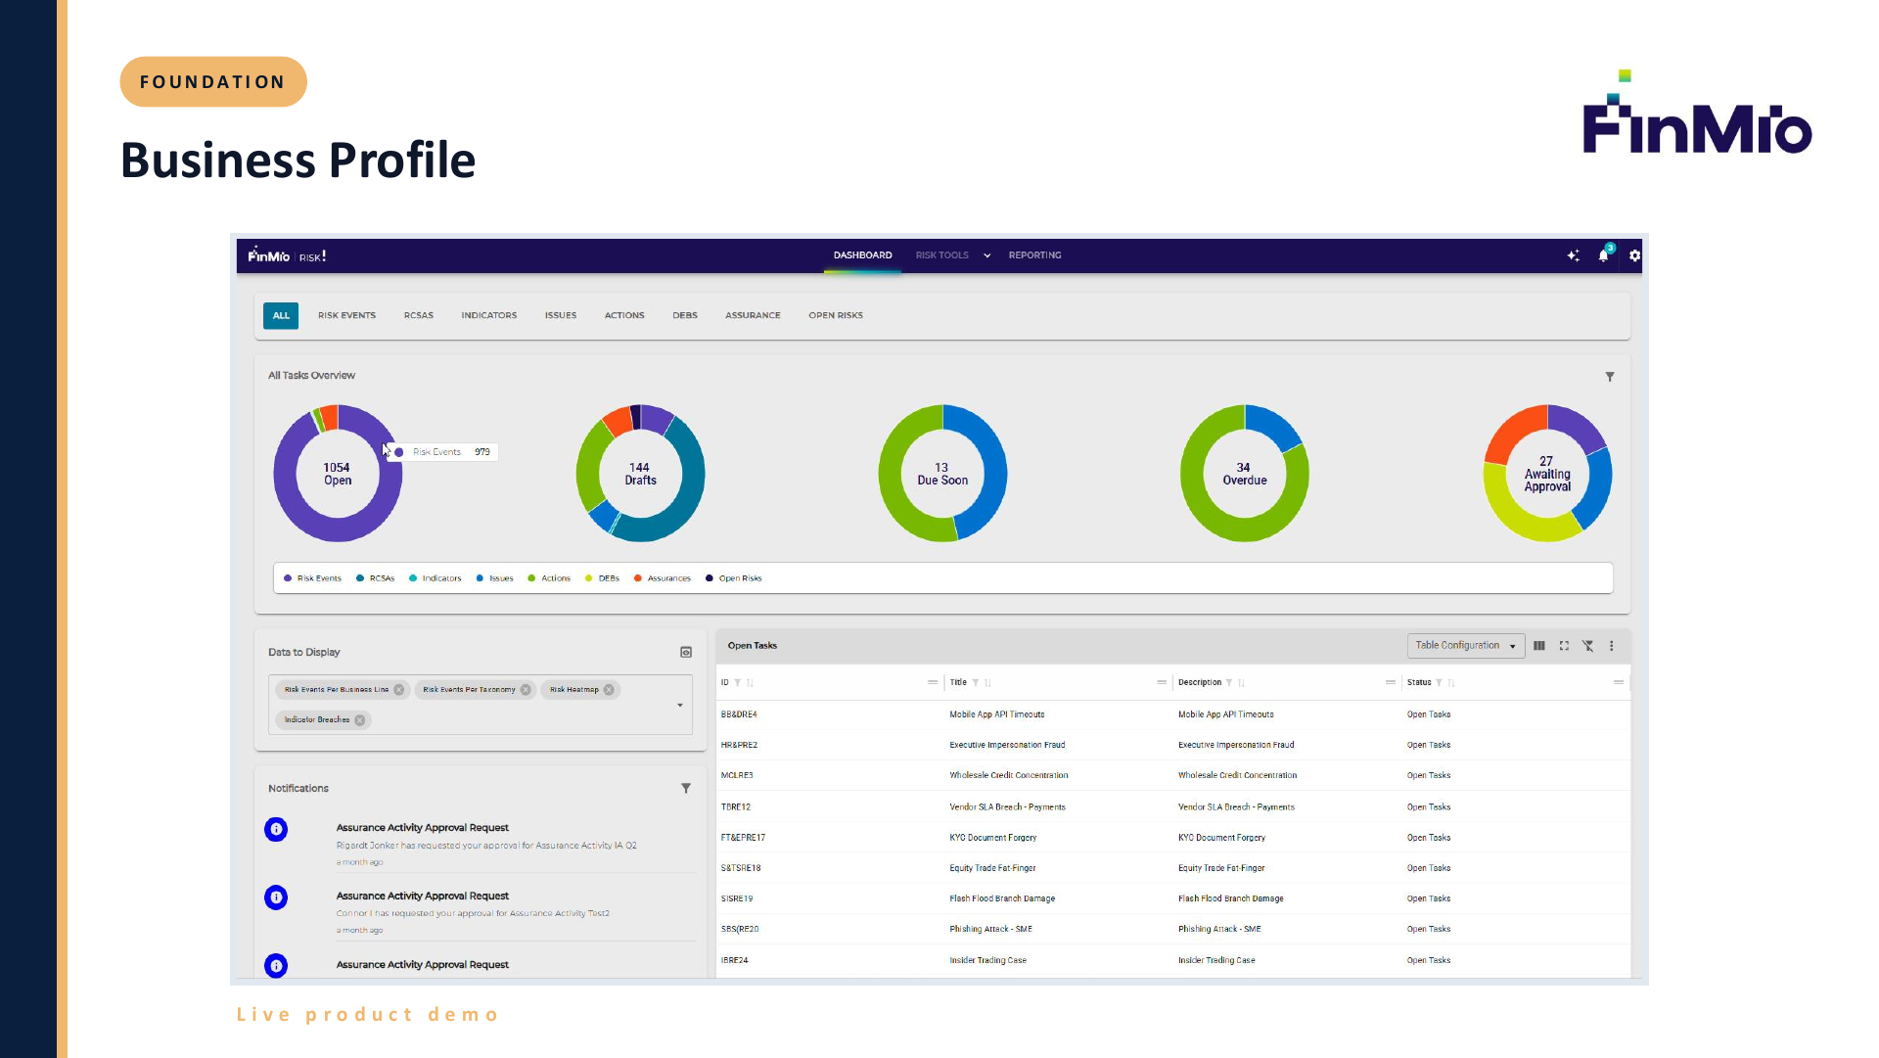Open the AI sparkle assistant icon

point(1573,255)
